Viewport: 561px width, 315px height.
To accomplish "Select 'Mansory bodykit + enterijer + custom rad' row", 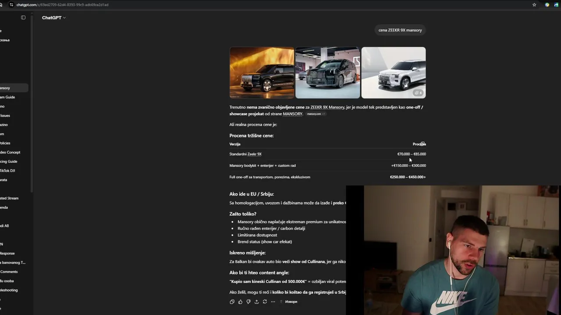I will click(x=263, y=165).
